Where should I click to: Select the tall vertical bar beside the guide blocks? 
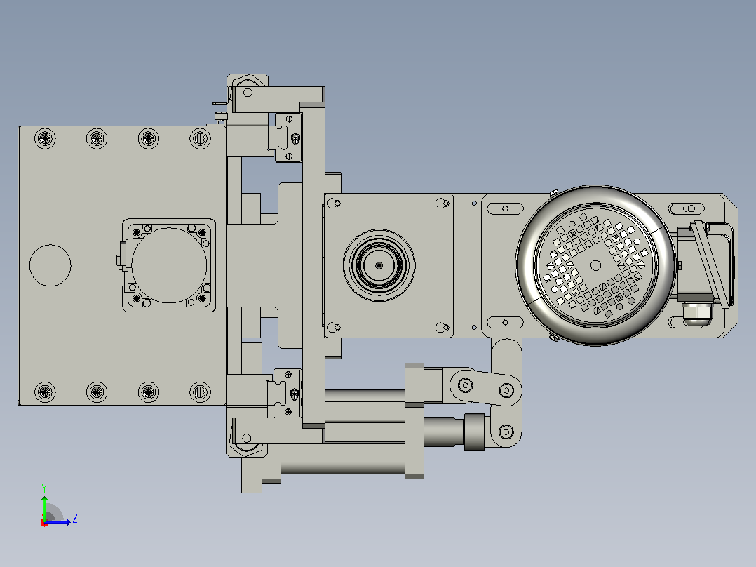point(313,265)
